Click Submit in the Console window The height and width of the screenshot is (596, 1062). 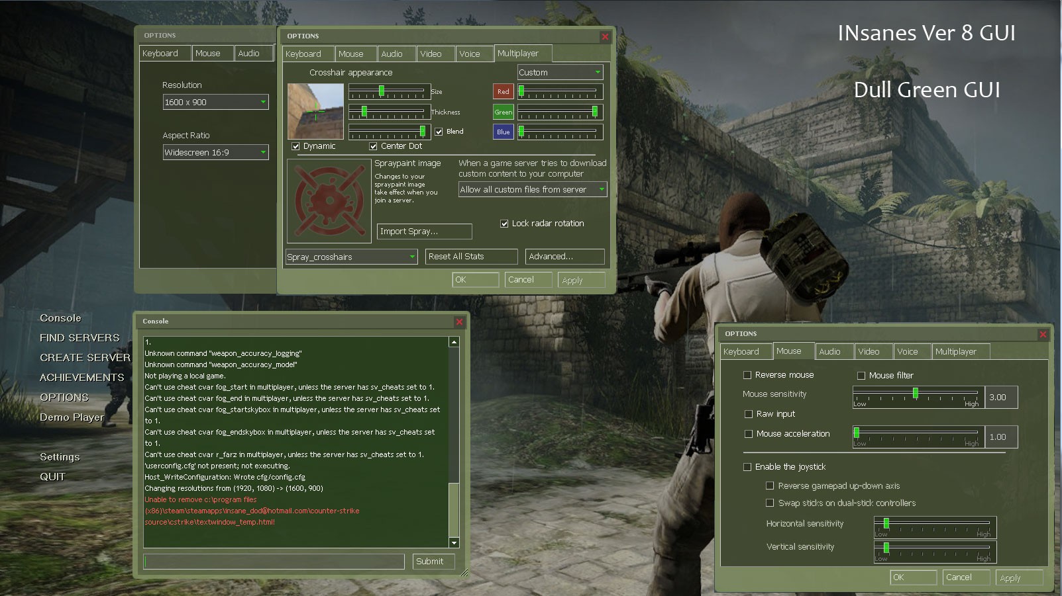[433, 561]
